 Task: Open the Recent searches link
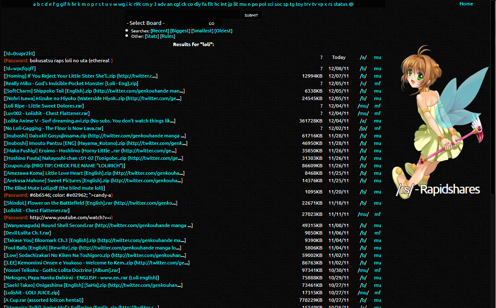[160, 31]
